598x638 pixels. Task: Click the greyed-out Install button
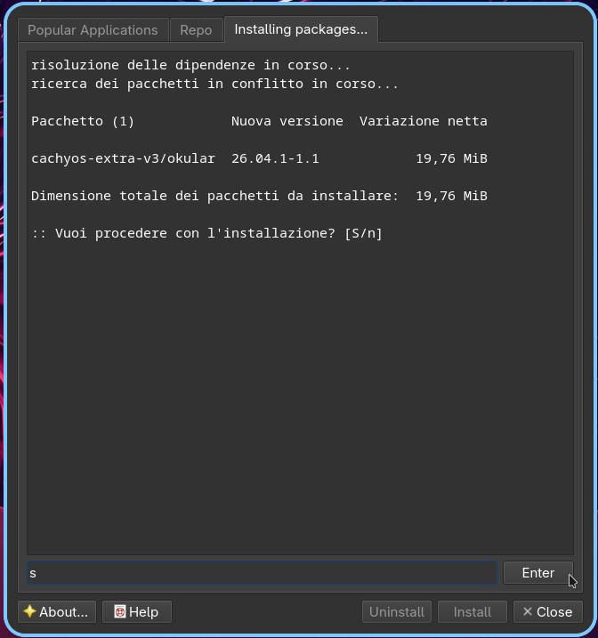point(473,611)
